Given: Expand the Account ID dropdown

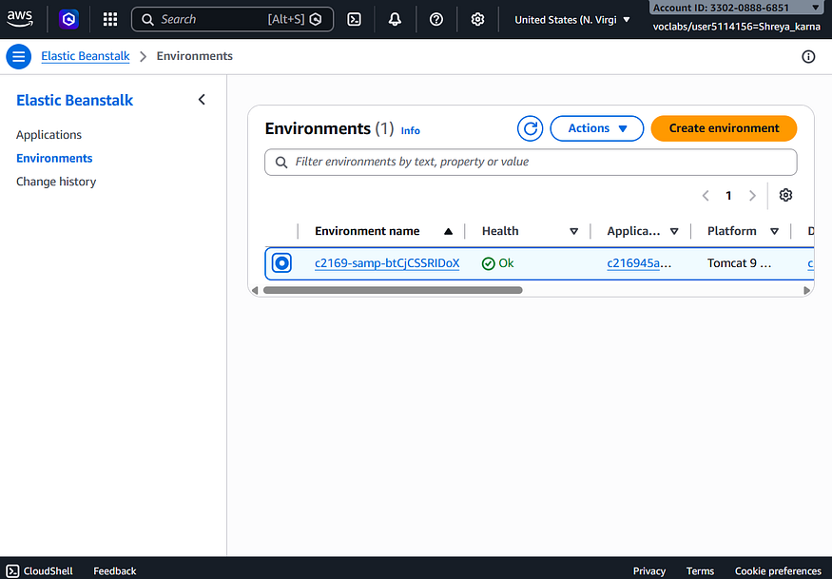Looking at the screenshot, I should (x=735, y=8).
